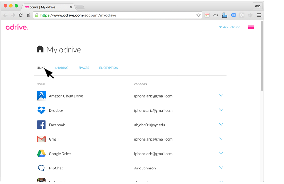
Task: Click the Facebook icon
Action: (41, 125)
